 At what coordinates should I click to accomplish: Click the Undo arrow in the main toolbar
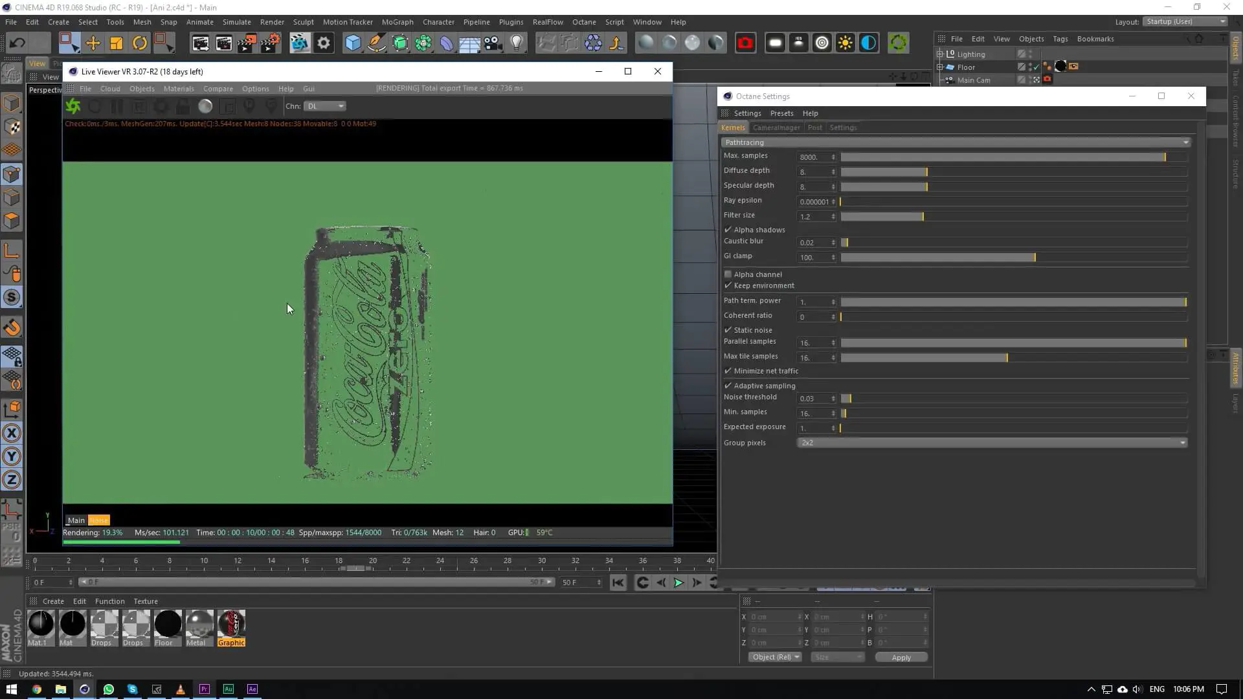pos(17,43)
